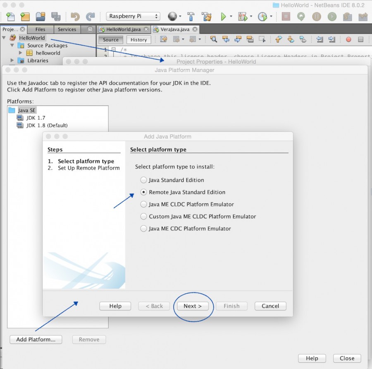Switch to the Services panel tab
This screenshot has width=372, height=369.
point(67,29)
